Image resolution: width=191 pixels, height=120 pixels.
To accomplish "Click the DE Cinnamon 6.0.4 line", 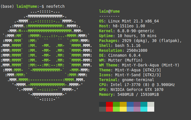I will pyautogui.click(x=120, y=55).
